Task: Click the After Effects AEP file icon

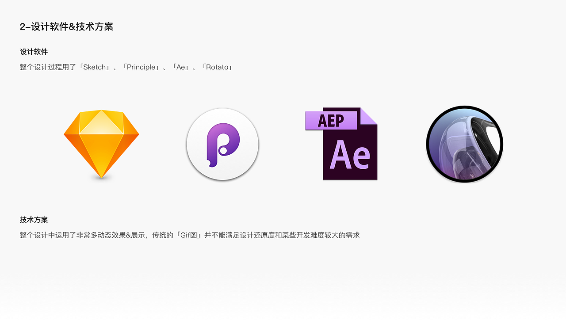Action: coord(341,144)
